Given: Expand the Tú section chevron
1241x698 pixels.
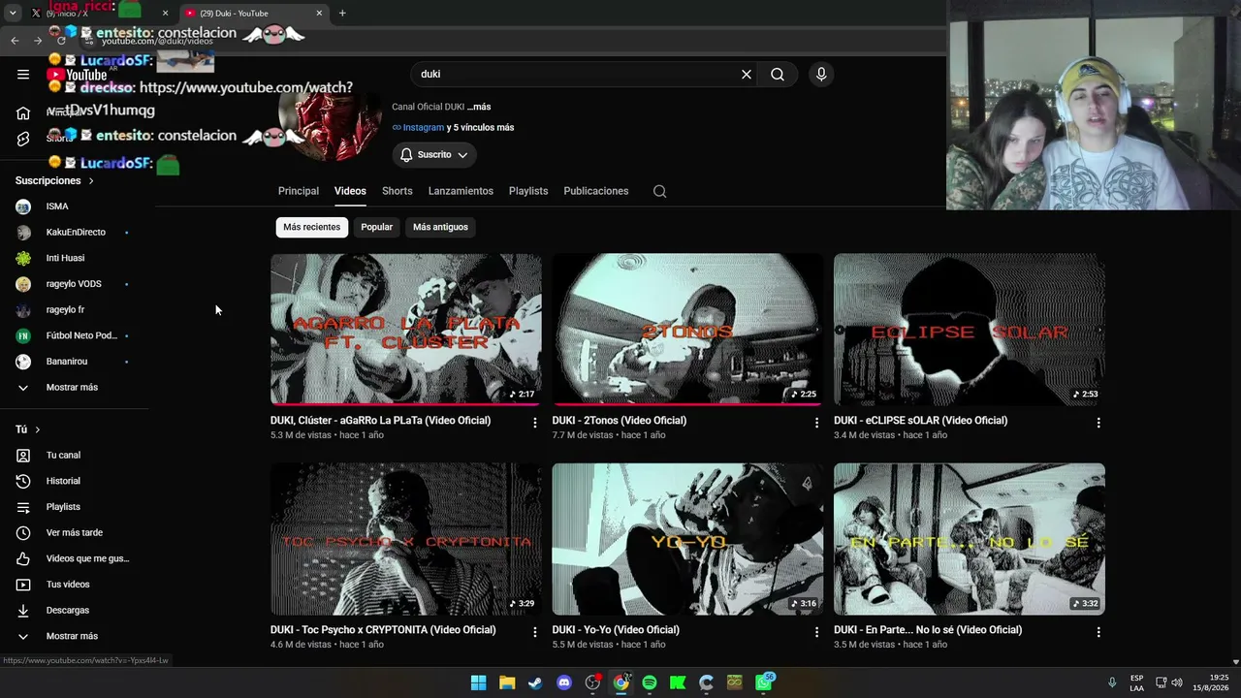Looking at the screenshot, I should point(38,429).
